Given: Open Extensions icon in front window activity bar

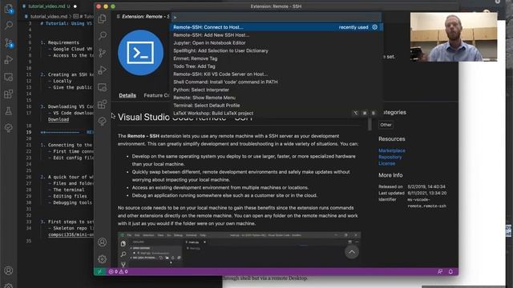Looking at the screenshot, I should coord(102,105).
